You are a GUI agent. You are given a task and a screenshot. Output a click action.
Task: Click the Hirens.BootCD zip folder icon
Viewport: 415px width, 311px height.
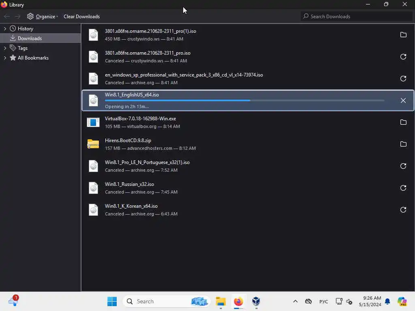(x=93, y=144)
